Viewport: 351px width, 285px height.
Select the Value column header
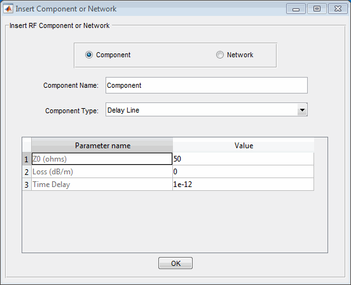point(244,146)
